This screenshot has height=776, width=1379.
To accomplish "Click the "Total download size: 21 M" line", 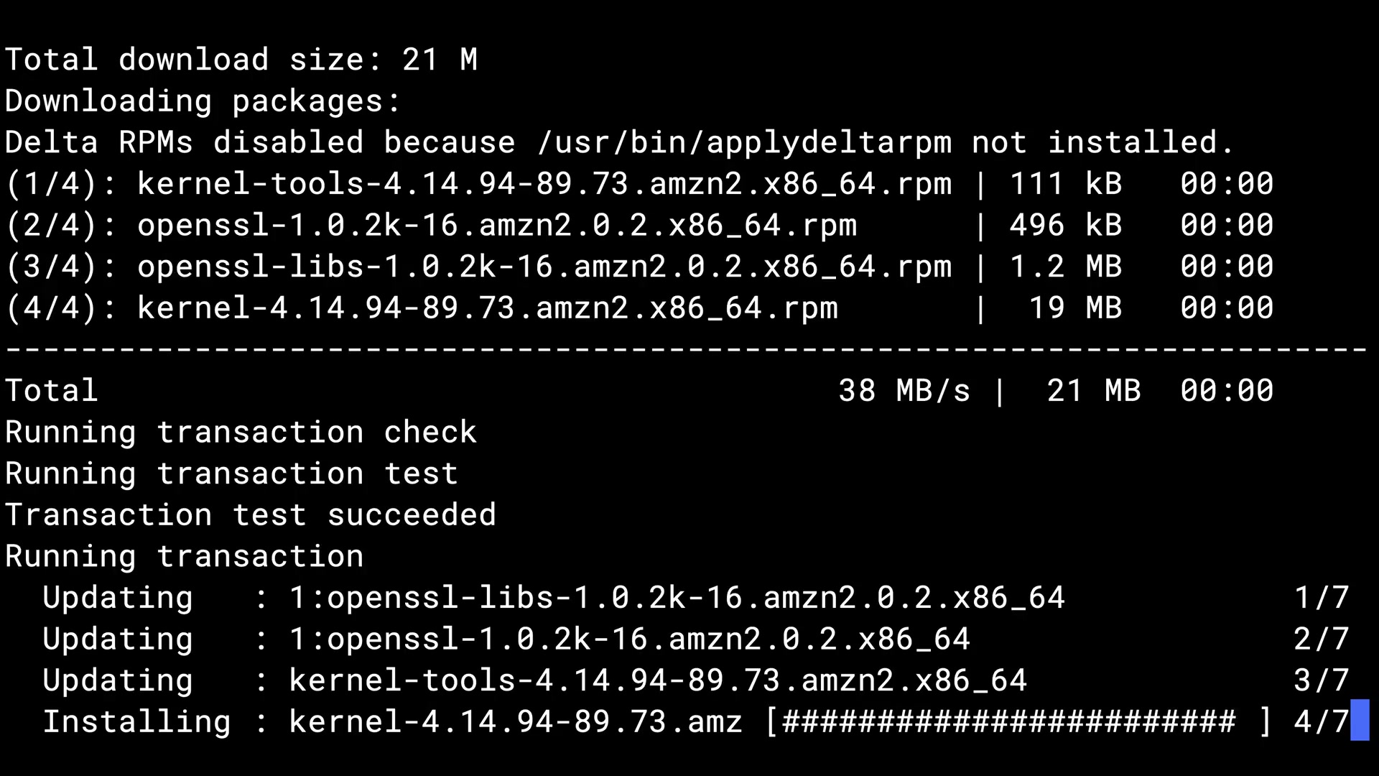I will coord(241,60).
